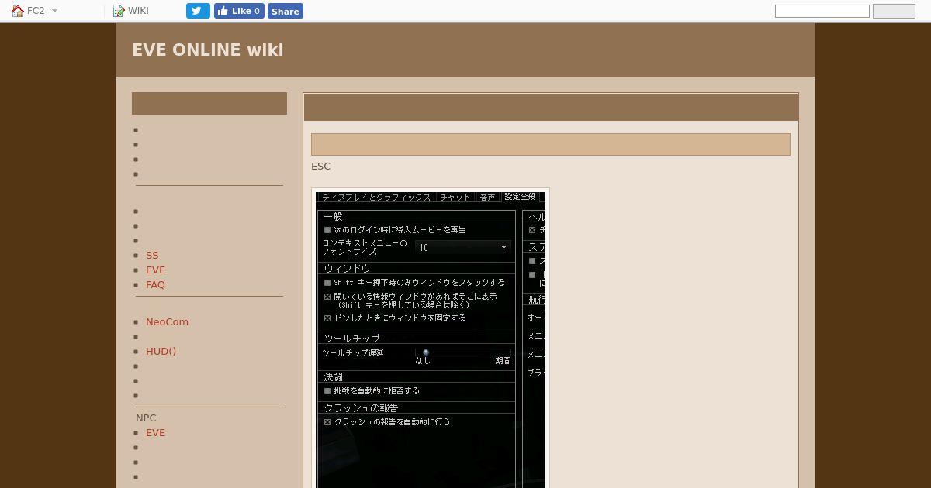
Task: Click the ESC text above the screenshot
Action: pos(320,166)
